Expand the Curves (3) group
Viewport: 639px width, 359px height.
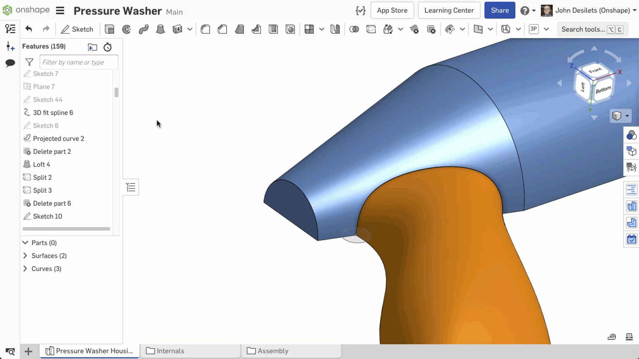pyautogui.click(x=46, y=269)
